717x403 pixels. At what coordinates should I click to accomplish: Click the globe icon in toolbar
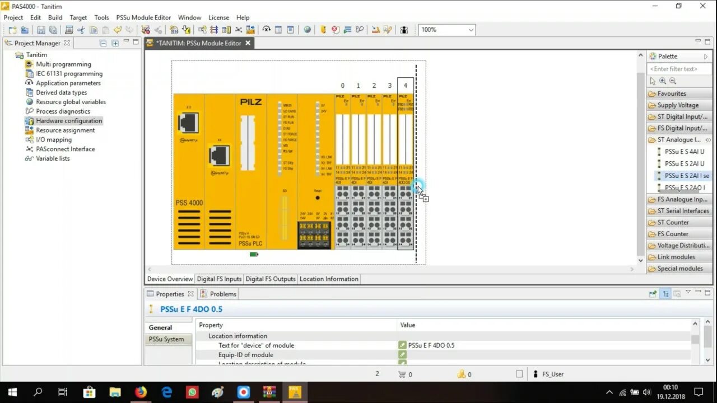[307, 30]
